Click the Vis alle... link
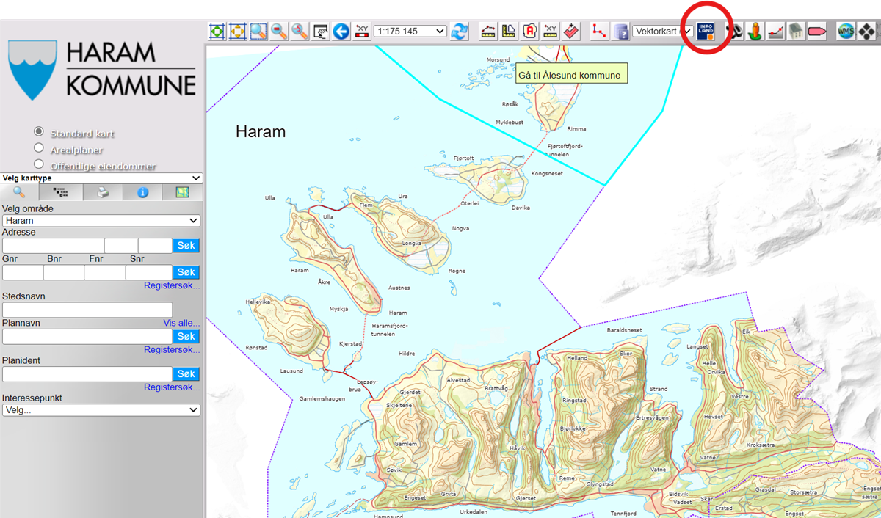This screenshot has width=881, height=518. tap(181, 324)
